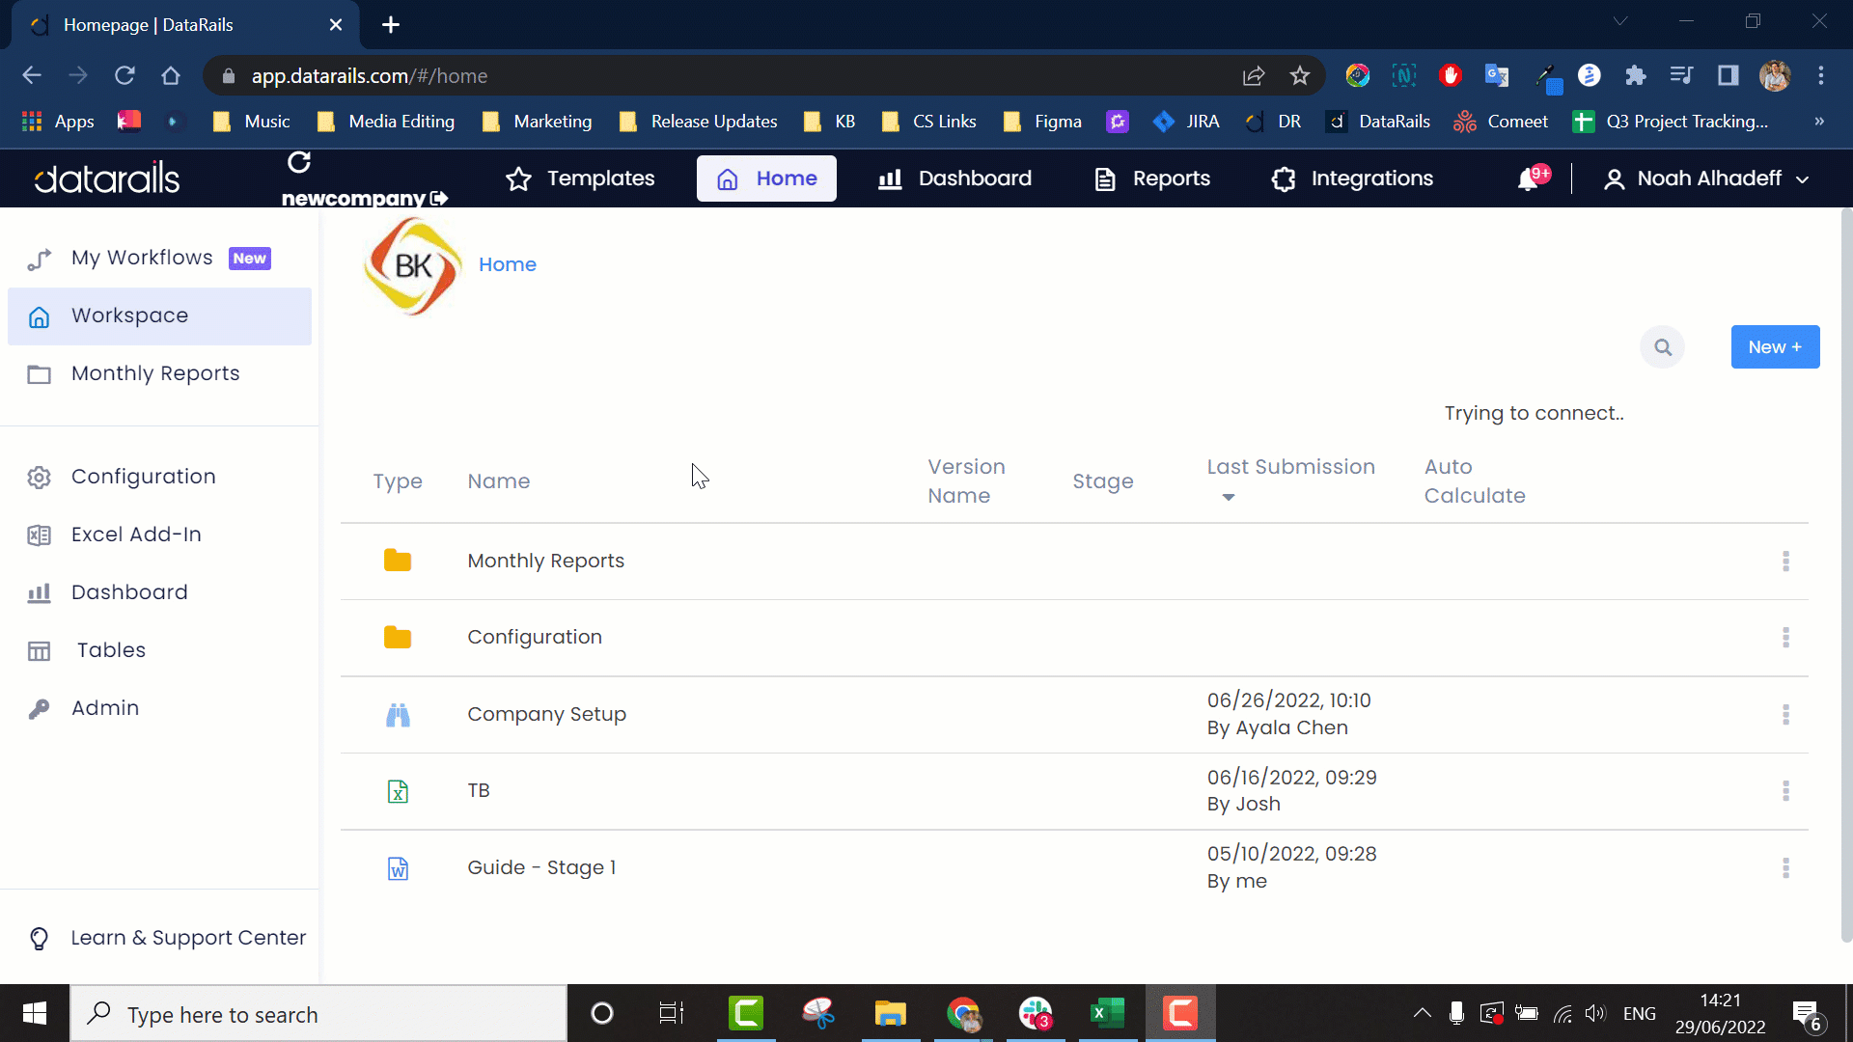Screen dimensions: 1853x1042
Task: Open the notifications bell
Action: (1529, 178)
